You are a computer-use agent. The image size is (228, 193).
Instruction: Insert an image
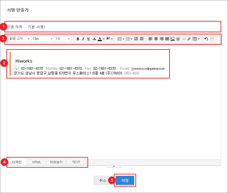pyautogui.click(x=173, y=39)
